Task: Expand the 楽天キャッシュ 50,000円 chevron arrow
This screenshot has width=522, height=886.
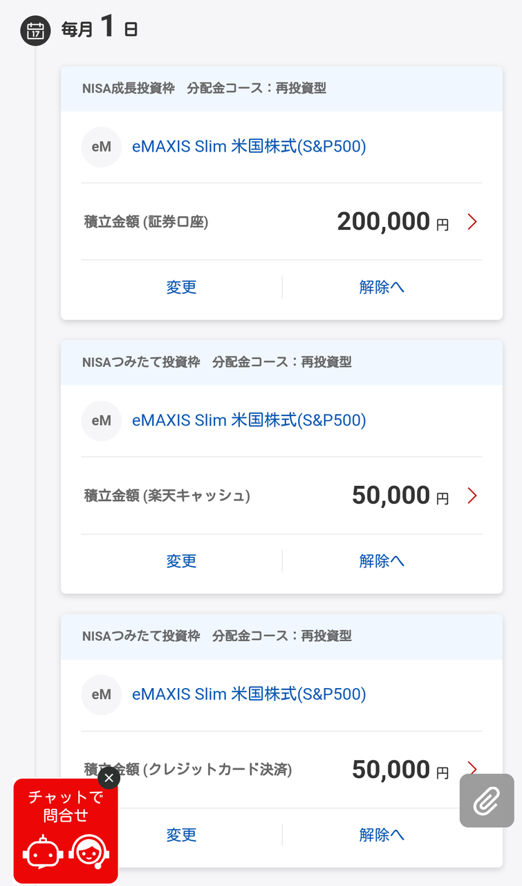Action: (x=472, y=496)
